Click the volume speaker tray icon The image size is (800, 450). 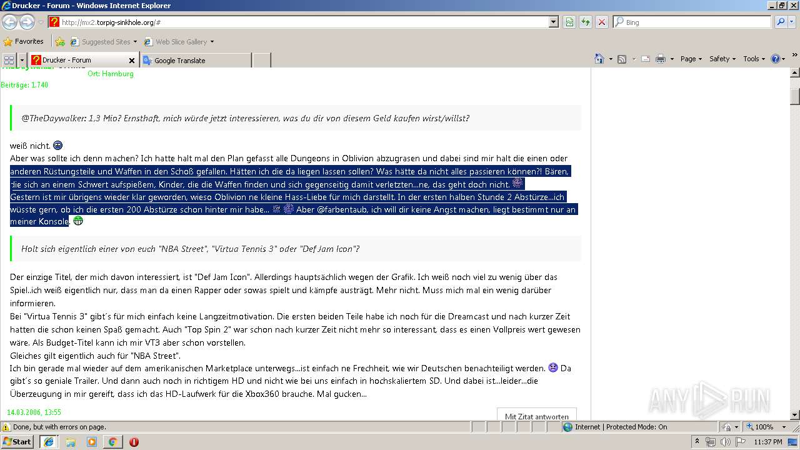[x=724, y=442]
